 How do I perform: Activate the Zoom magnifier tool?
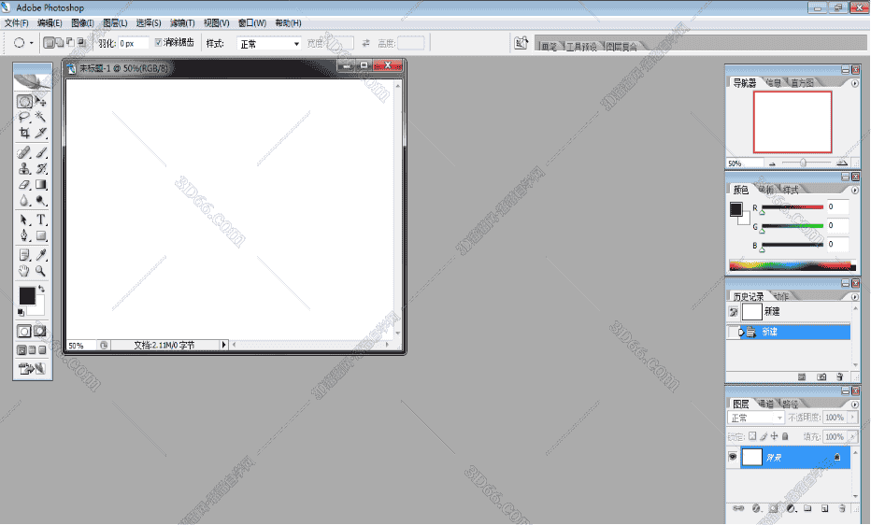[41, 271]
